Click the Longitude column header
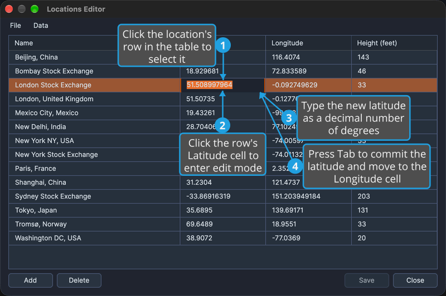The width and height of the screenshot is (446, 296). point(309,43)
